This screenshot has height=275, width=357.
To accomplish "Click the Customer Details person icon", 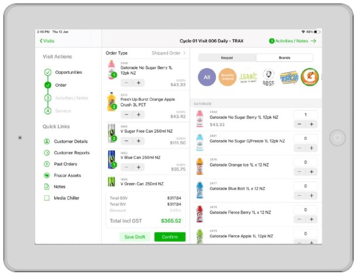I will click(x=46, y=141).
